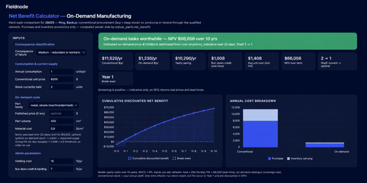The height and width of the screenshot is (183, 367).
Task: Toggle the Inventory carrying legend swatch
Action: [x=289, y=158]
